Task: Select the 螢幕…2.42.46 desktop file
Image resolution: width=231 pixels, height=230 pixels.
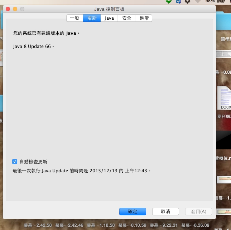Action: (x=69, y=225)
